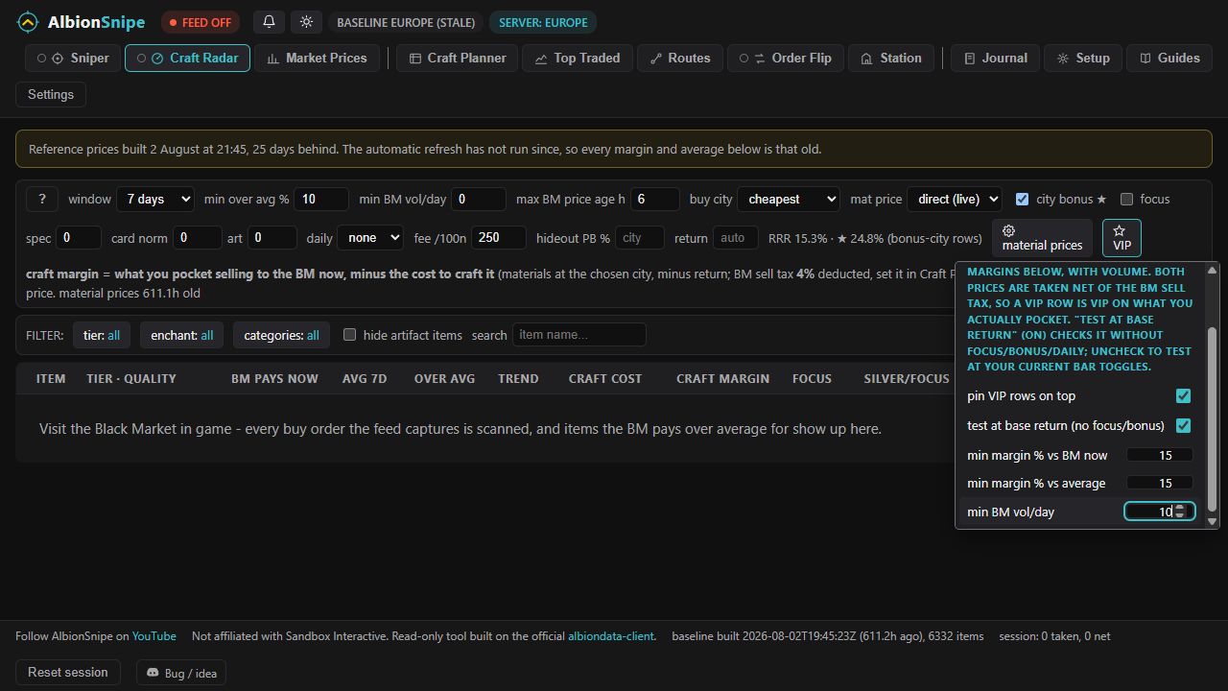Viewport: 1228px width, 691px height.
Task: Switch to Craft Planner tab
Action: coord(457,58)
